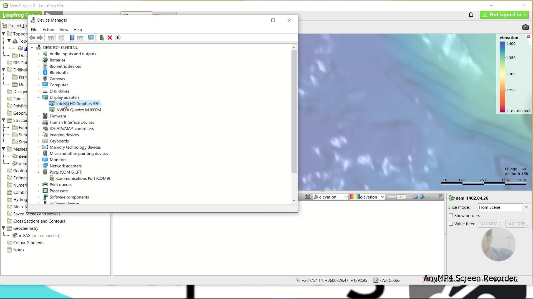Click the update device driver icon

click(102, 38)
